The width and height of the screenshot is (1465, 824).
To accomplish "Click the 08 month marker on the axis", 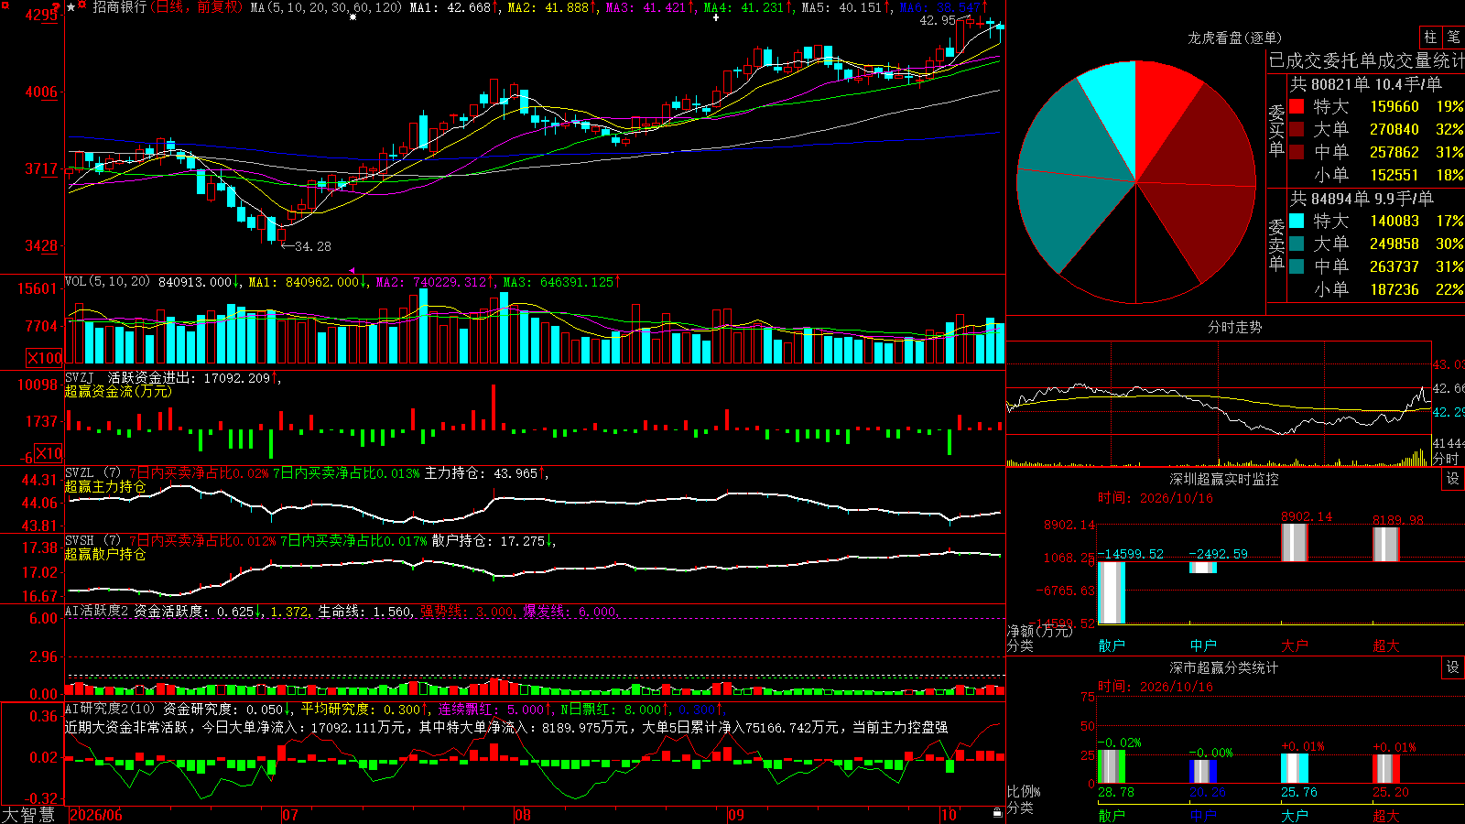I will click(x=523, y=815).
